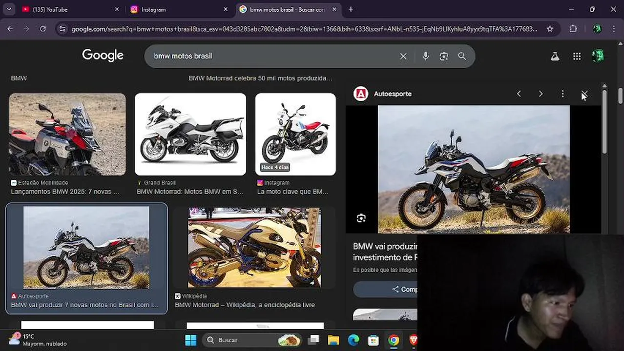Open the weather widget showing 15°C
This screenshot has width=624, height=351.
(38, 340)
